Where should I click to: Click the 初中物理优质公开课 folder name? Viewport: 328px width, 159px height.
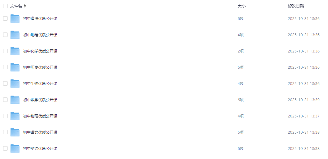(40, 116)
